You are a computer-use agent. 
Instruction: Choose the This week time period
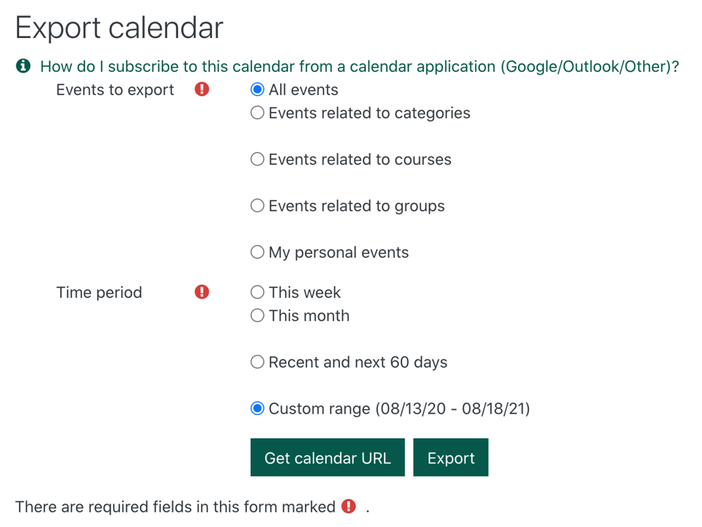(x=257, y=292)
